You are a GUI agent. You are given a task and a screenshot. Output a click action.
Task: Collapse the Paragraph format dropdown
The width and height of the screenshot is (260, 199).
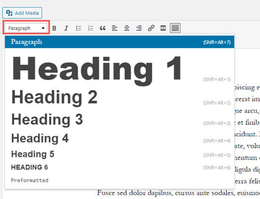(26, 28)
